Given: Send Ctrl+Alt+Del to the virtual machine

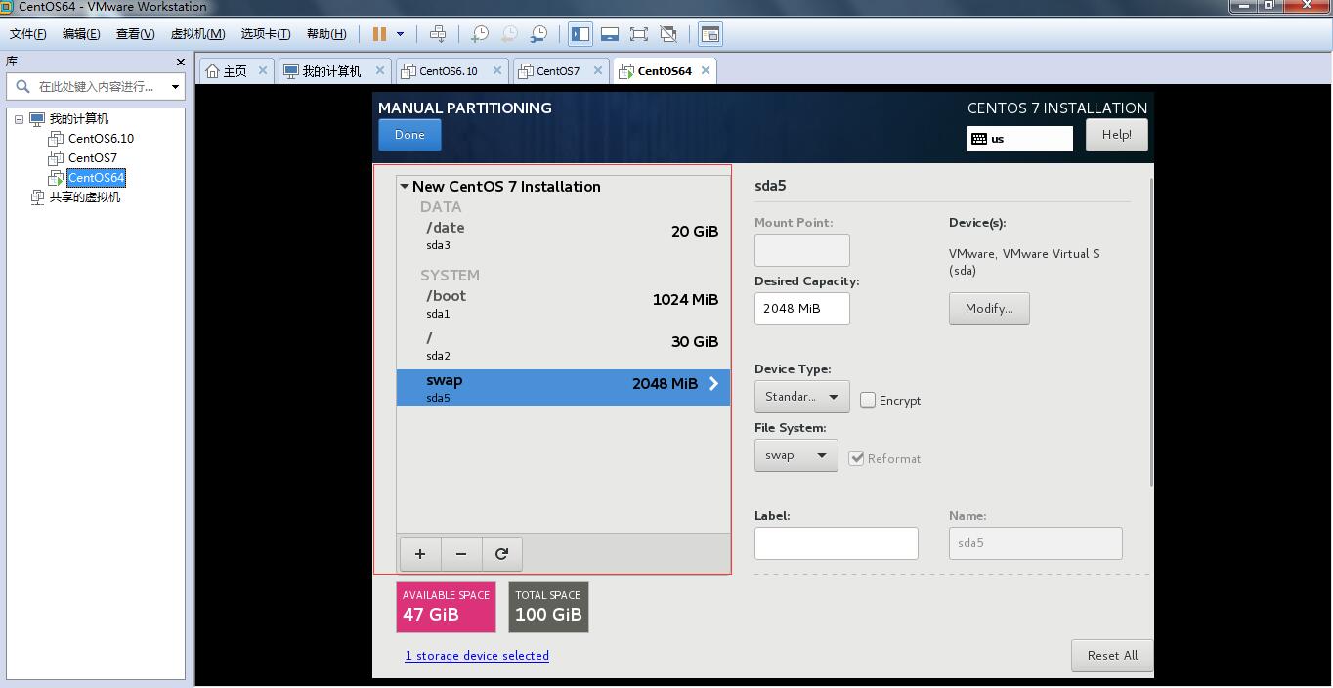Looking at the screenshot, I should click(438, 34).
